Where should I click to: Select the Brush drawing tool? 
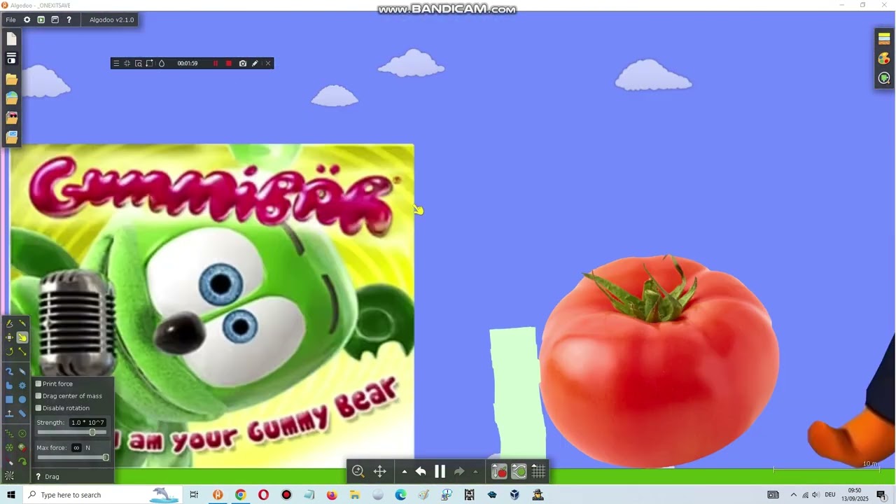click(x=9, y=372)
